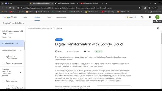Open the Course Introduction lesson
This screenshot has width=162, height=91.
click(x=15, y=63)
